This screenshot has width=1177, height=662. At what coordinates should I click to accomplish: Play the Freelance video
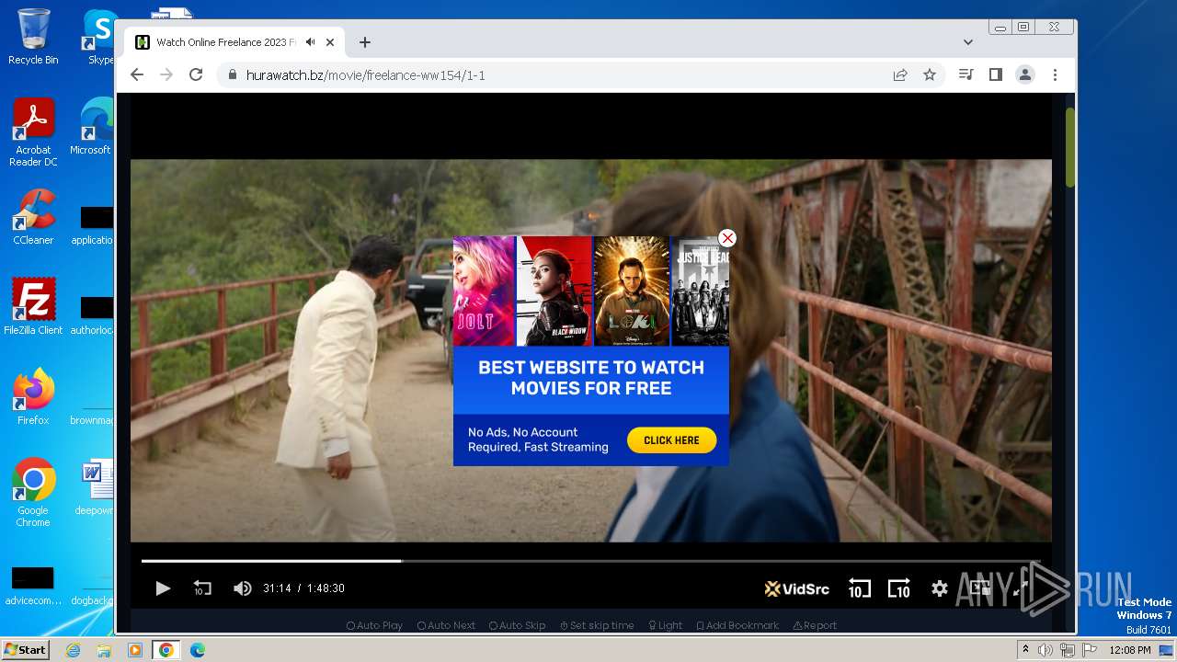[x=163, y=588]
